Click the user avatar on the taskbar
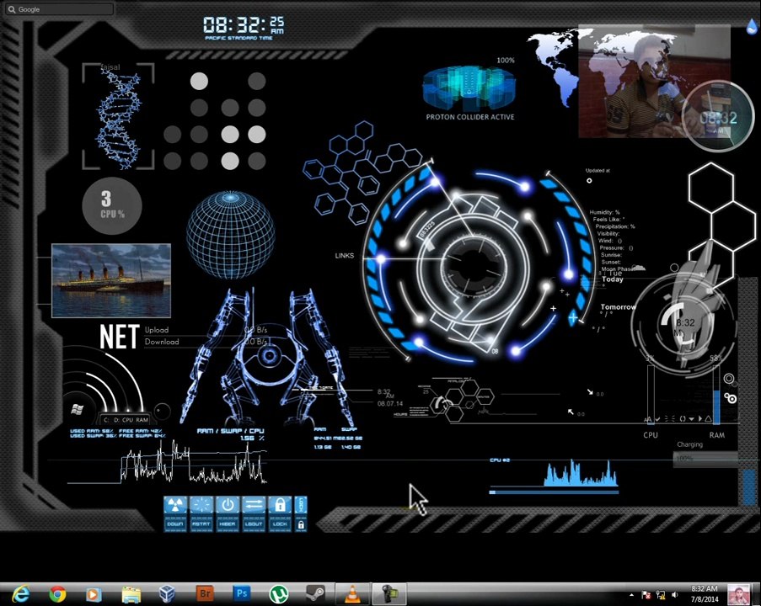This screenshot has width=761, height=606. pos(738,594)
